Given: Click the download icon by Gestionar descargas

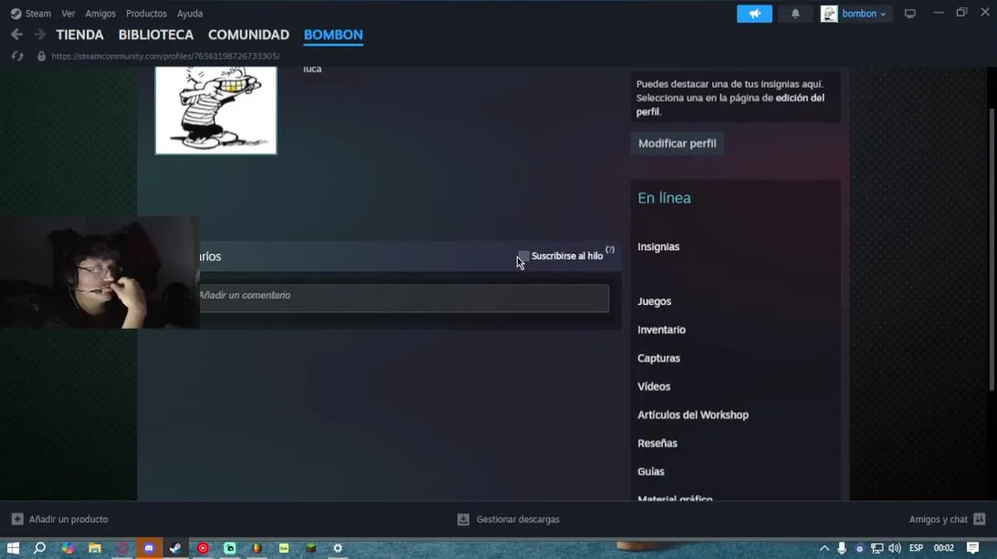Looking at the screenshot, I should coord(464,519).
